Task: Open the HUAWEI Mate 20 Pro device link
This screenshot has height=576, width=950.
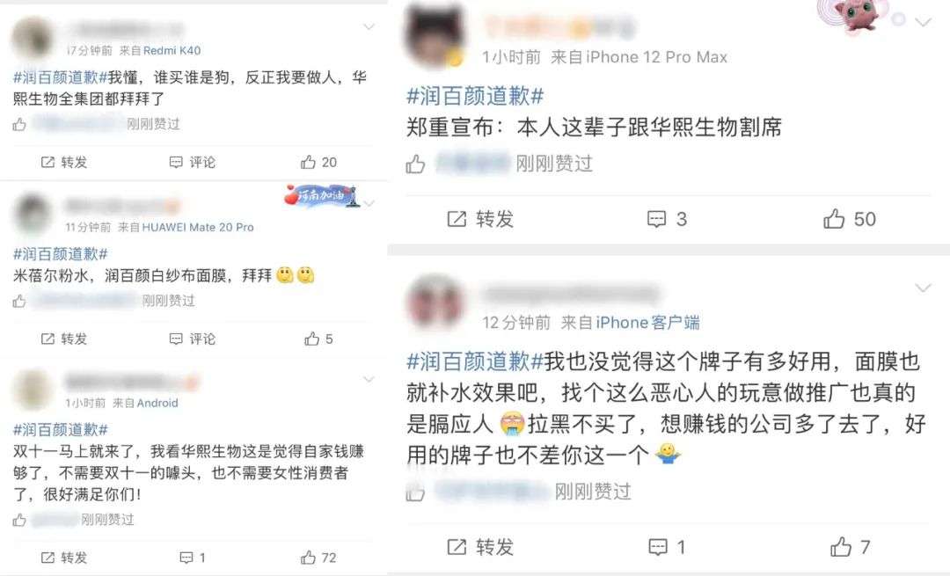Action: (x=198, y=227)
